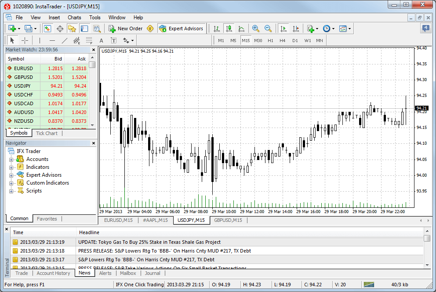
Task: Select the H4 timeframe
Action: (x=282, y=40)
